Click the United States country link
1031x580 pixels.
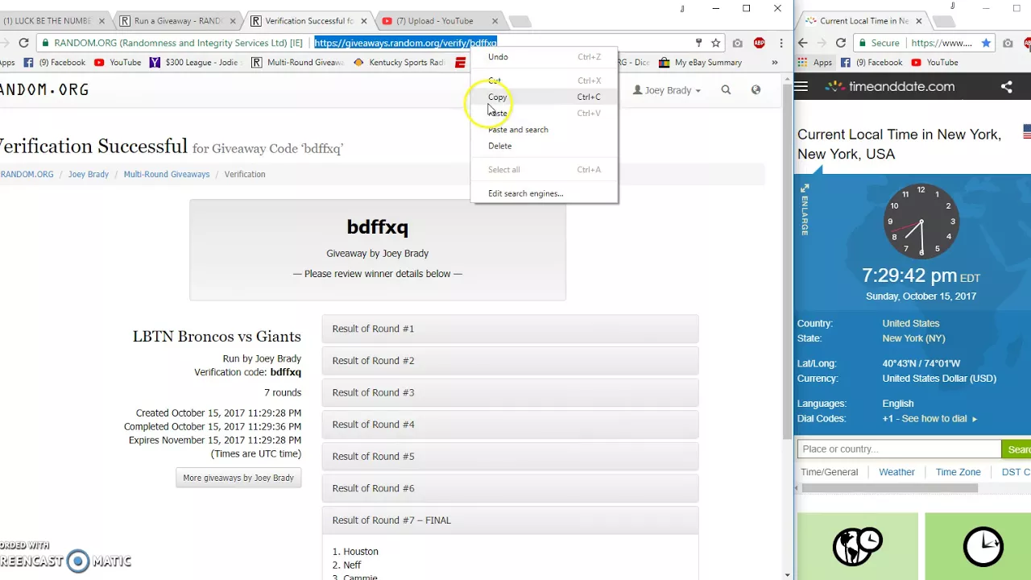[x=910, y=323]
